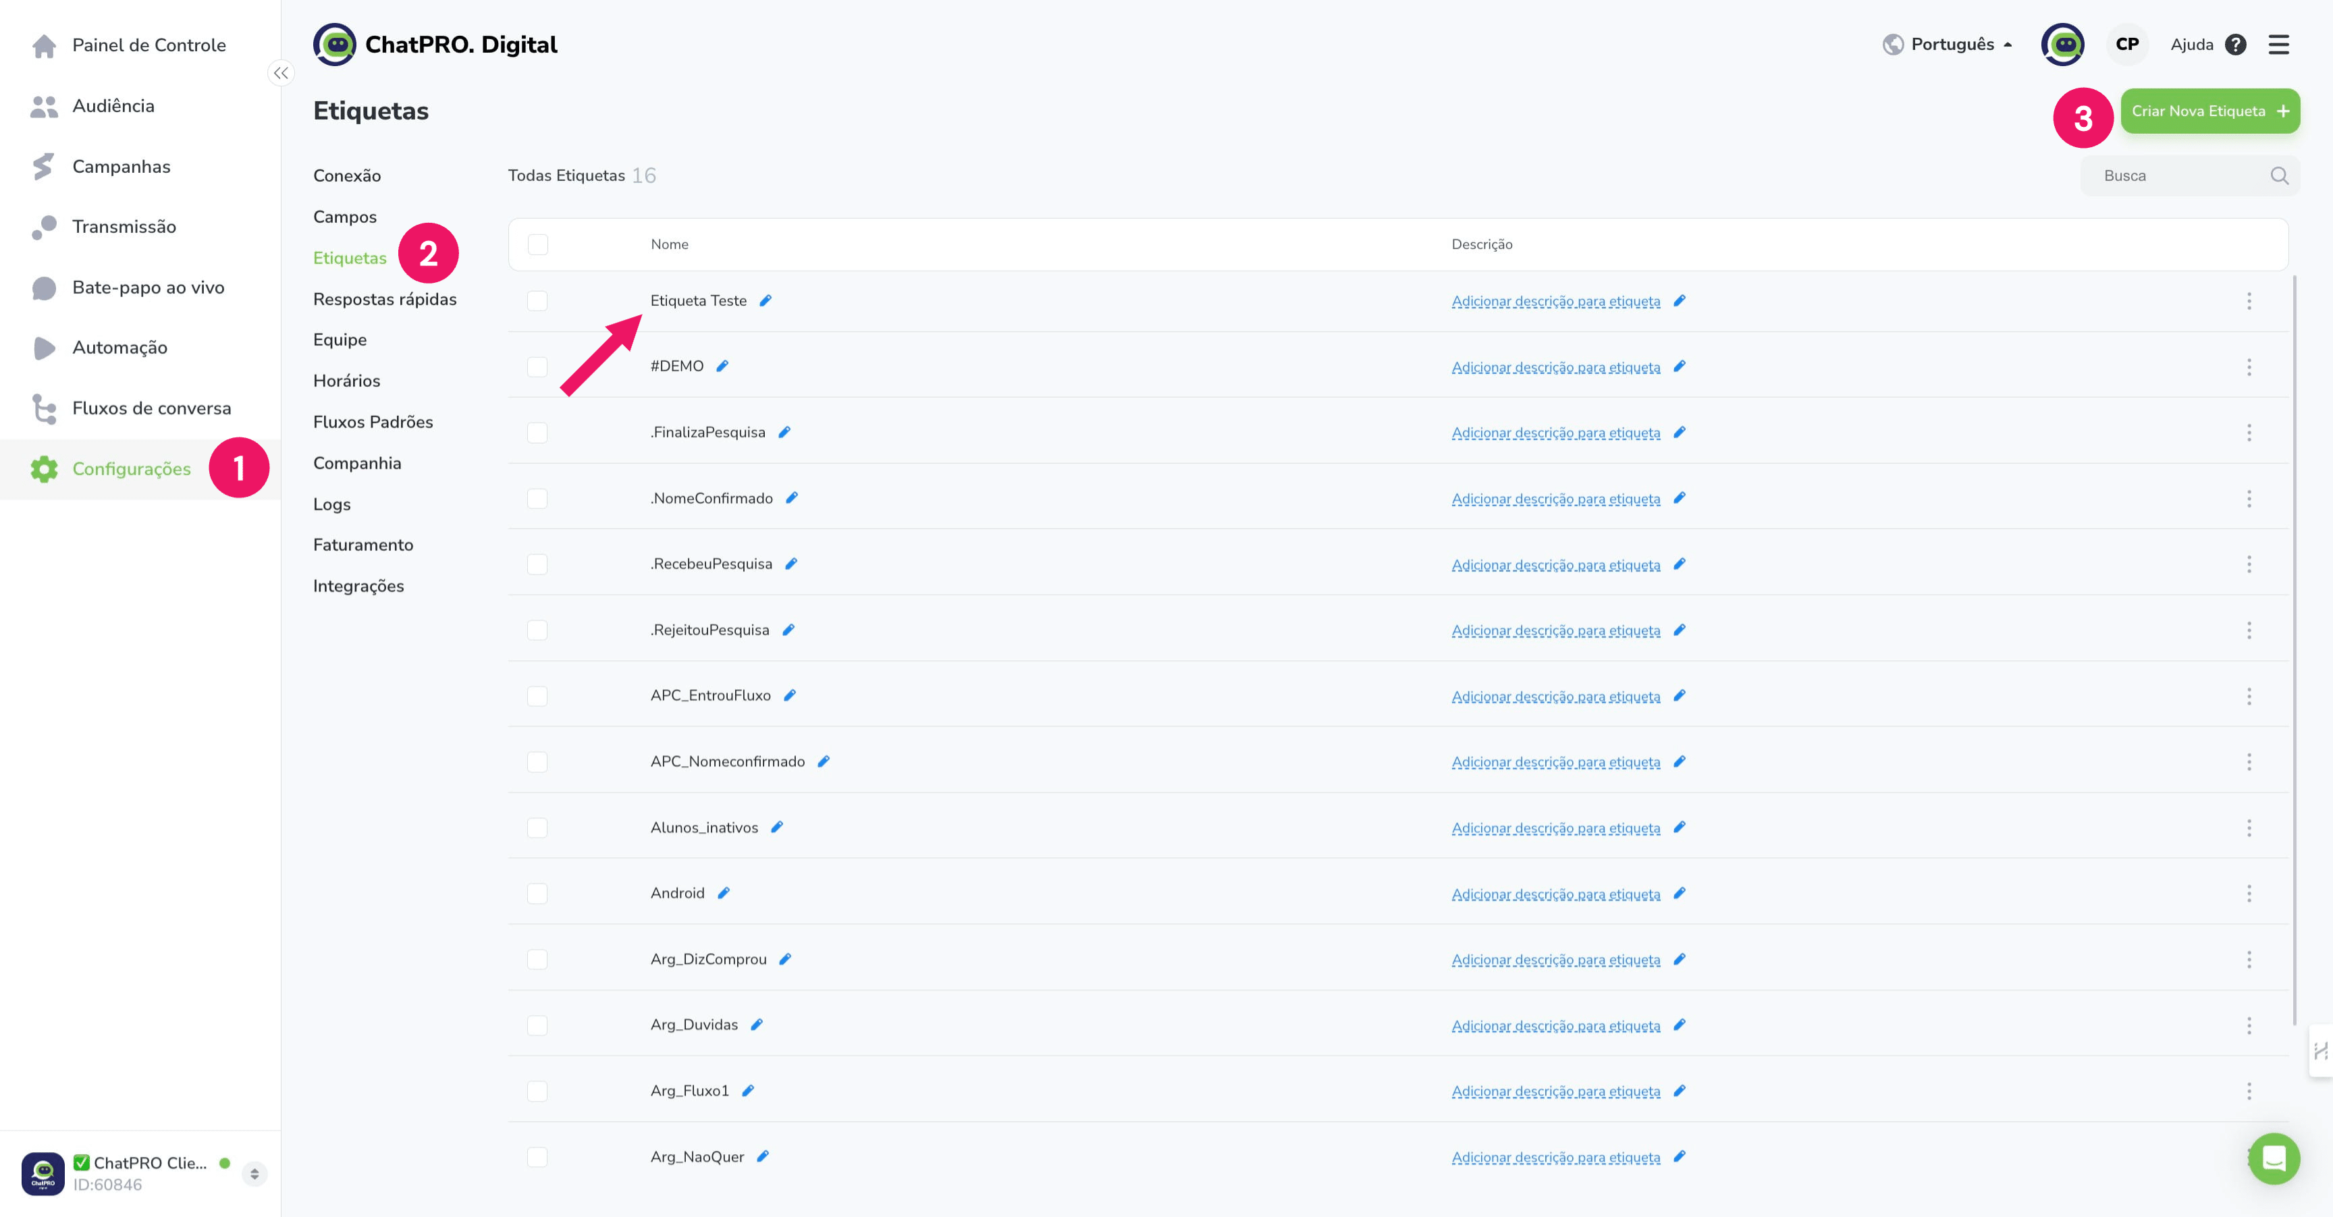Open three-dot options for APC_EntrouFluxo
The height and width of the screenshot is (1217, 2333).
coord(2248,697)
